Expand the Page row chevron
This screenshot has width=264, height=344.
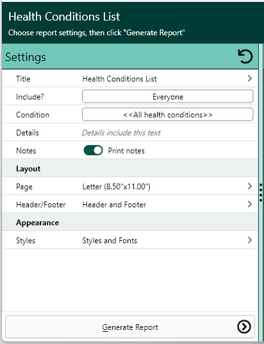249,186
